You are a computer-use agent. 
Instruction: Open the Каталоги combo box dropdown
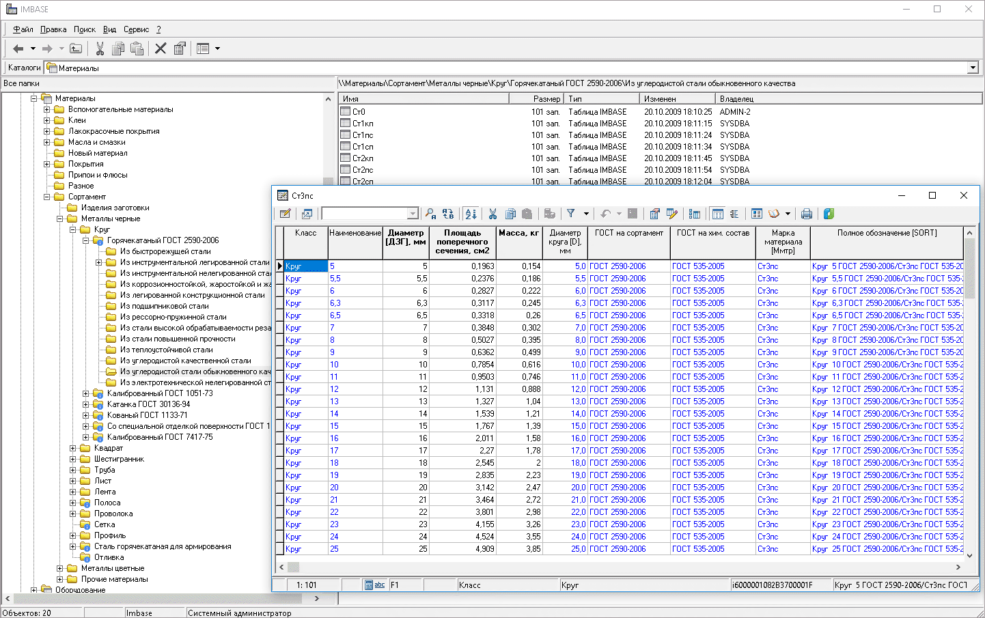pyautogui.click(x=973, y=68)
